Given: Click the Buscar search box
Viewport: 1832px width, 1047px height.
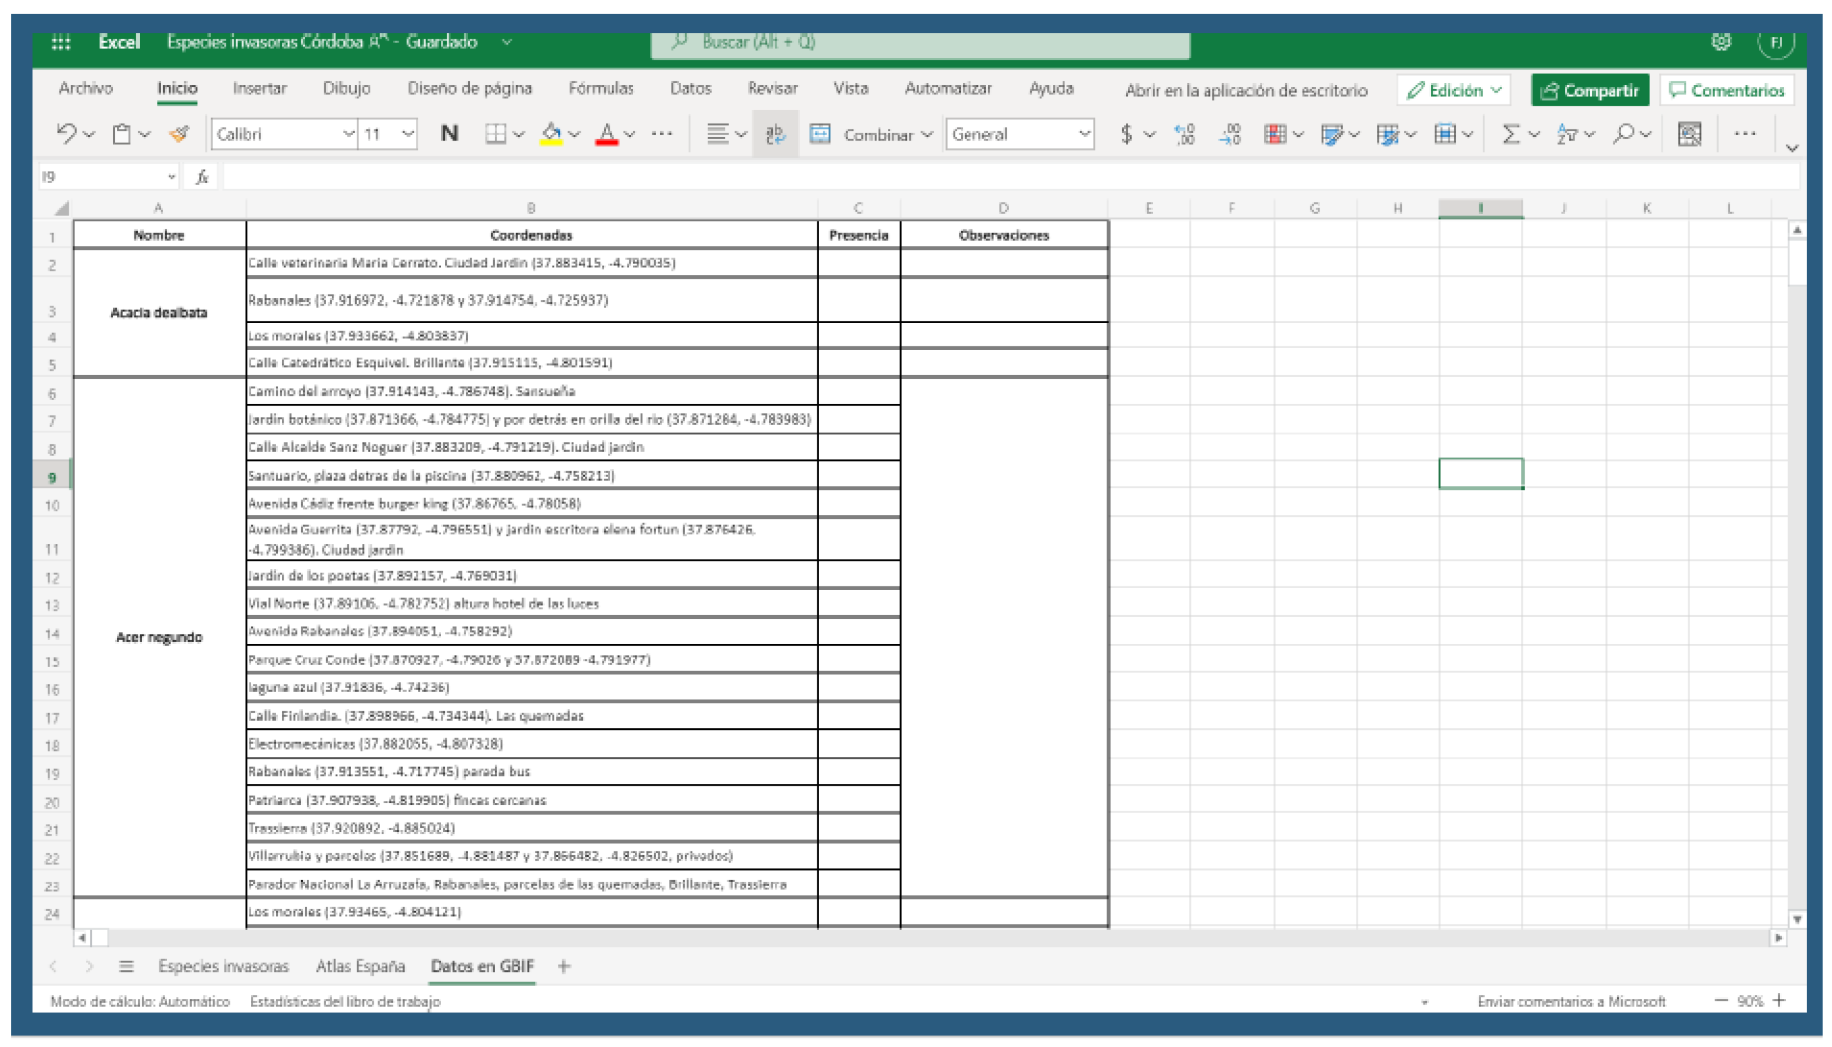Looking at the screenshot, I should 920,43.
